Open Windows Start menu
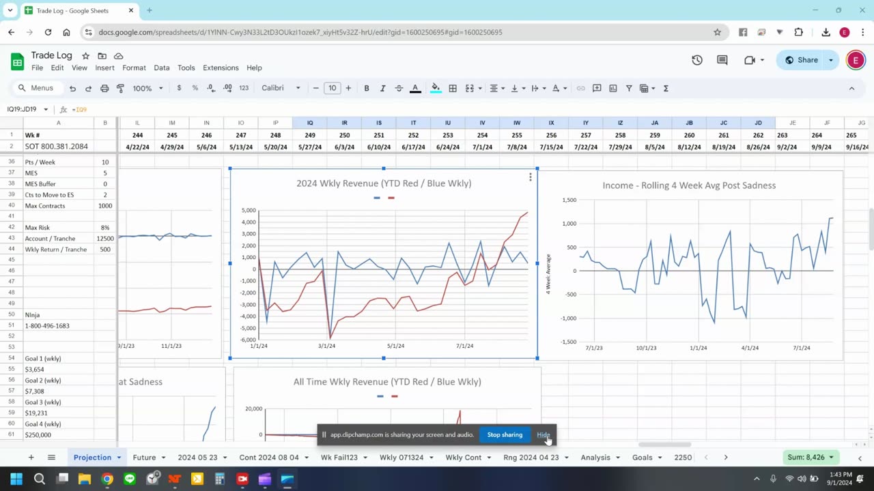The image size is (874, 491). point(16,479)
